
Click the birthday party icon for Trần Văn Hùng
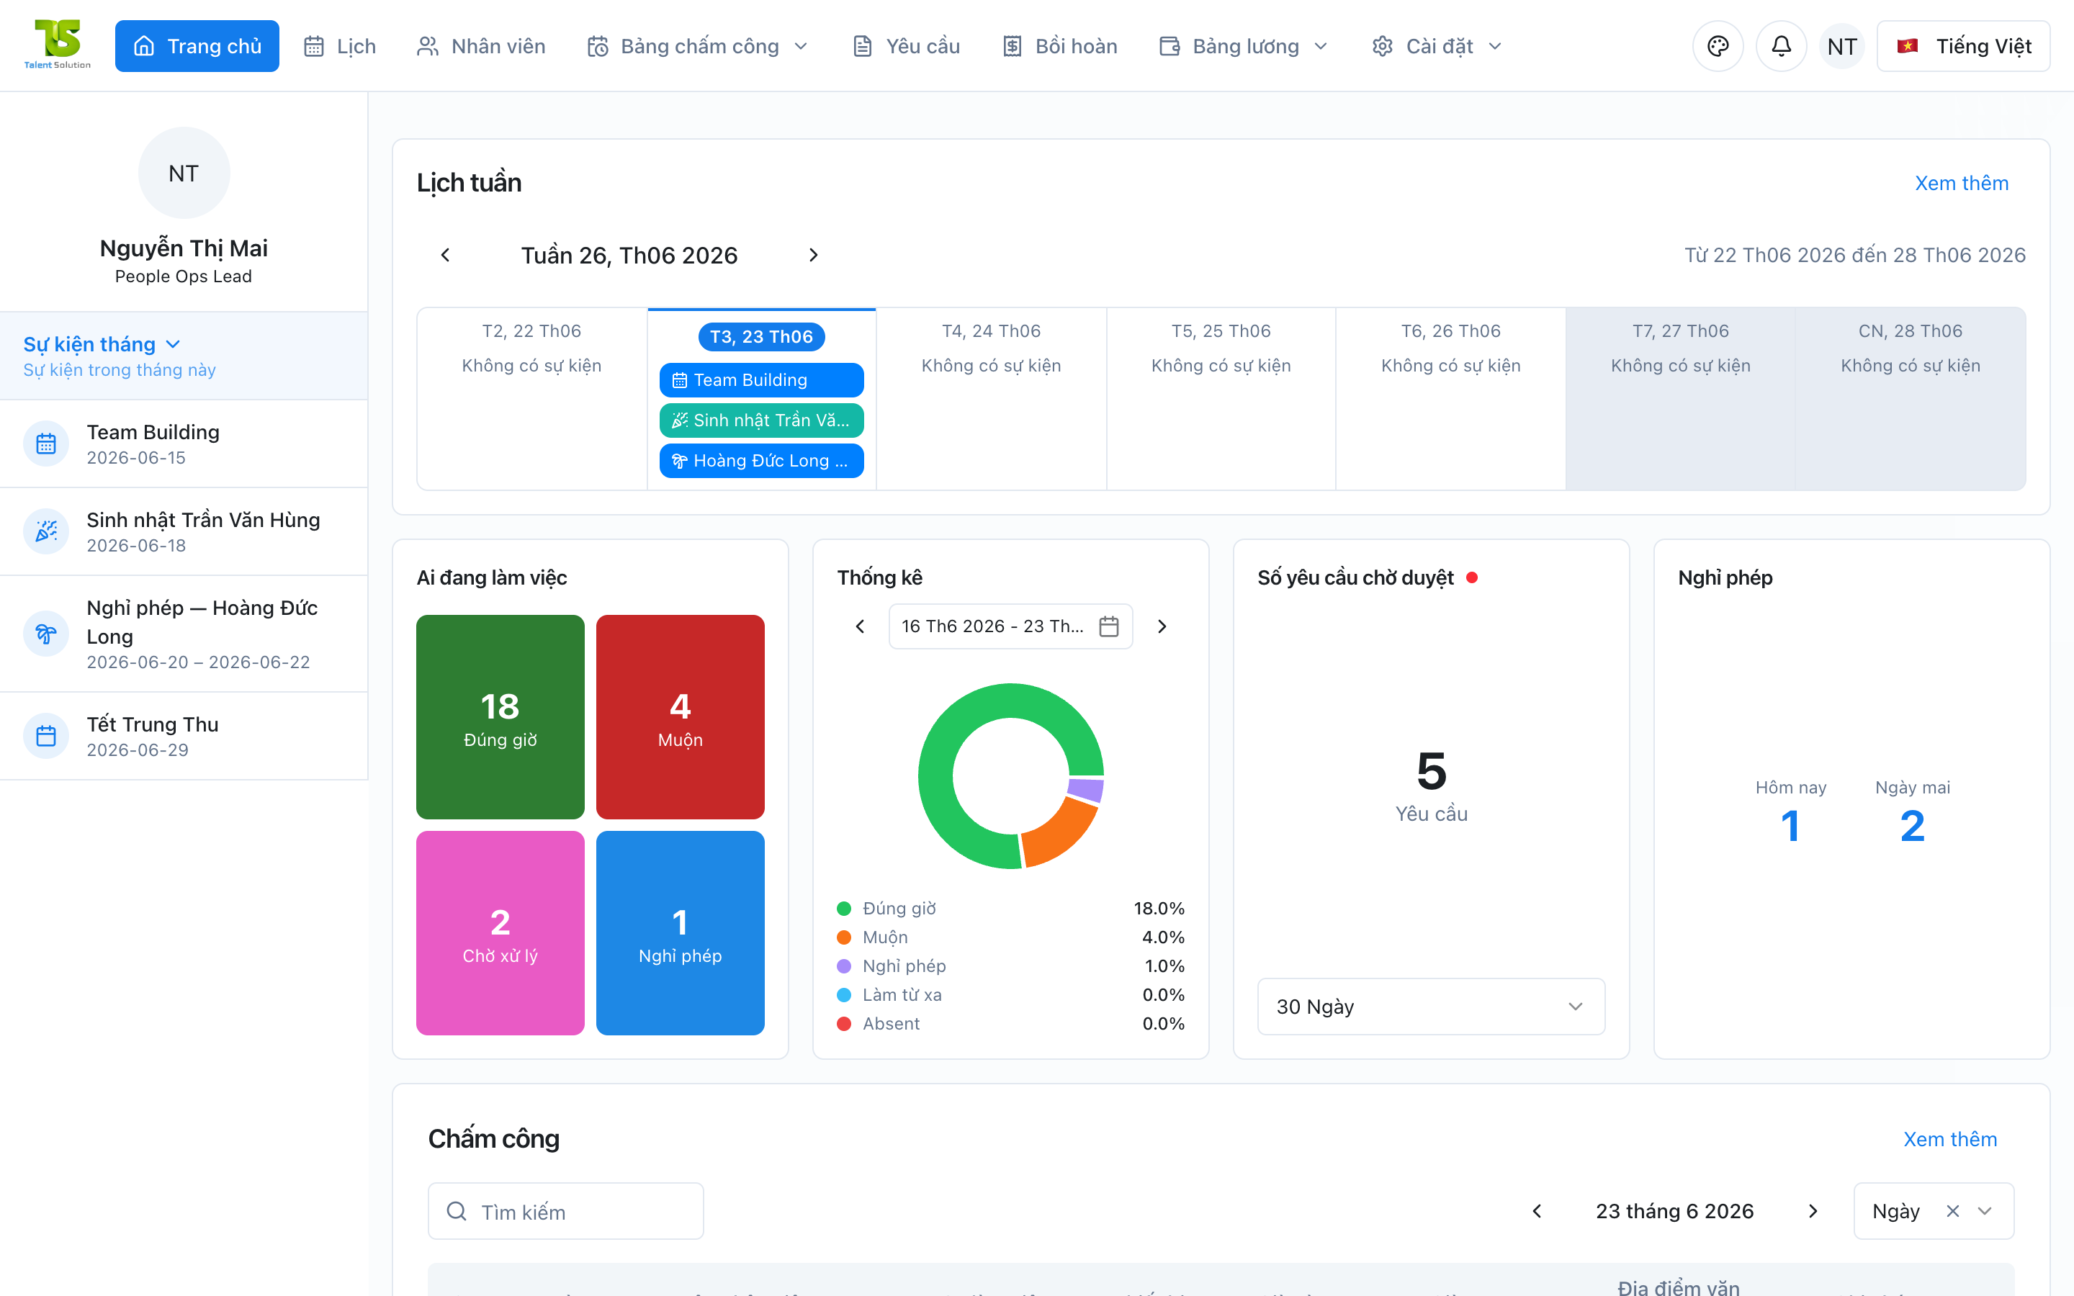pos(46,531)
